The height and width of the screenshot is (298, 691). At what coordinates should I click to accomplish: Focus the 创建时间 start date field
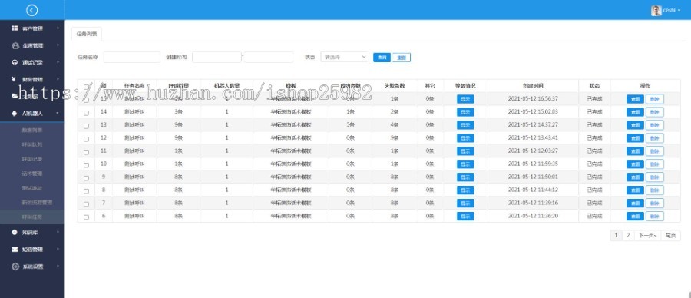pyautogui.click(x=217, y=57)
